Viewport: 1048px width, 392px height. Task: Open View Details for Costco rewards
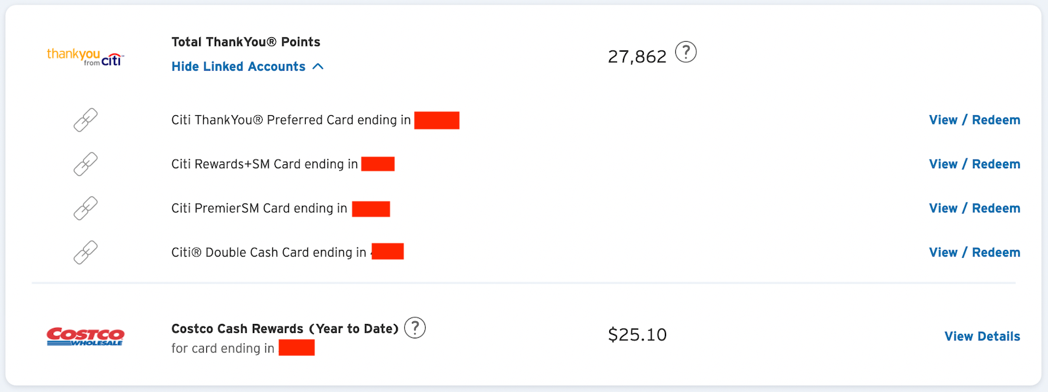[x=982, y=336]
